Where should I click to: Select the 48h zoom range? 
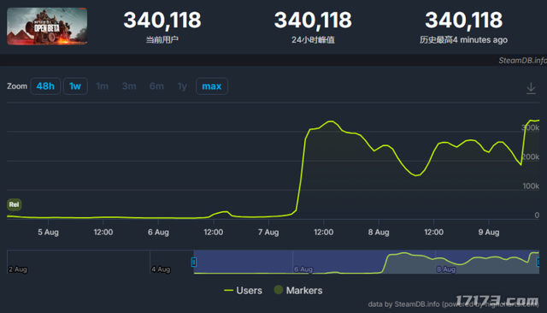(x=45, y=86)
